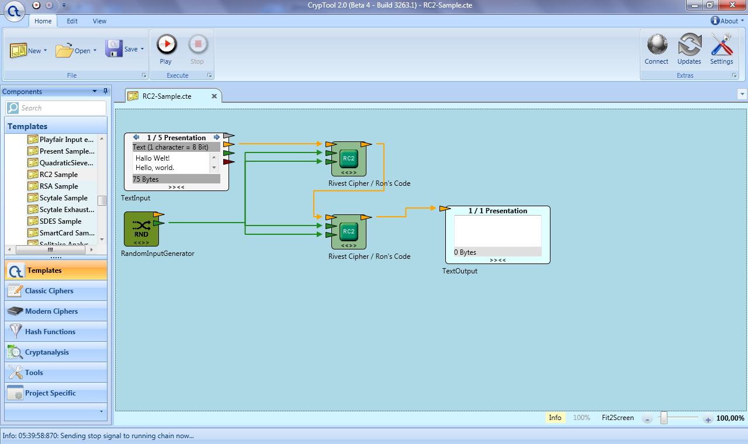Image resolution: width=748 pixels, height=444 pixels.
Task: Open the Extras group dialog launcher
Action: click(x=735, y=76)
